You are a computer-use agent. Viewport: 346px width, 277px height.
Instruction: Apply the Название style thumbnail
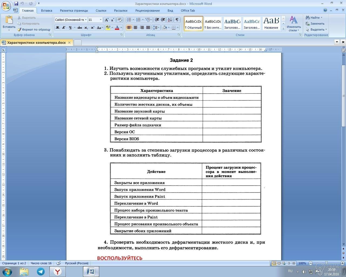(x=271, y=23)
